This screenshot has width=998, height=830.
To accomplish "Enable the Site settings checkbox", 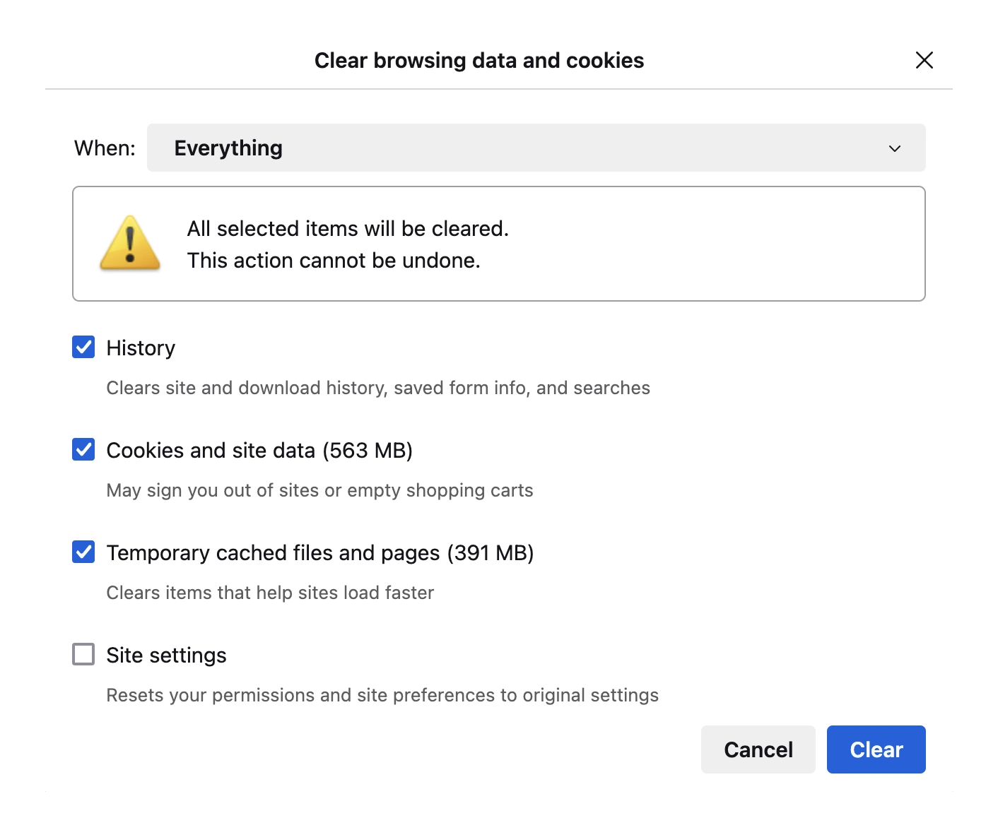I will [x=83, y=654].
